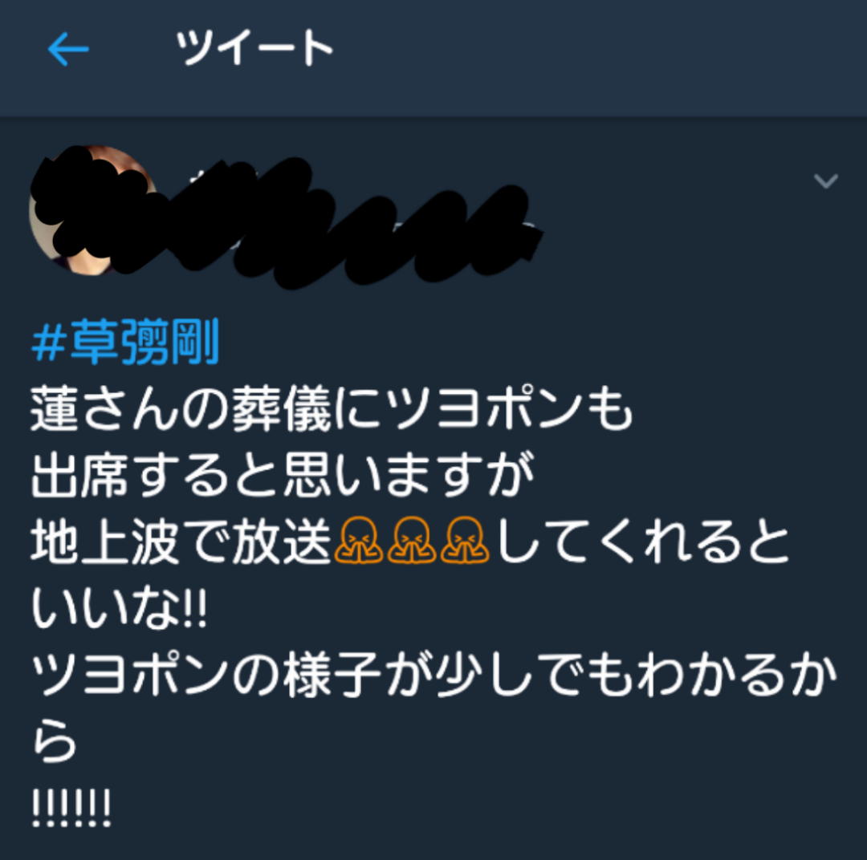Click the word ツヨポンも in the first line
867x860 pixels.
(509, 408)
